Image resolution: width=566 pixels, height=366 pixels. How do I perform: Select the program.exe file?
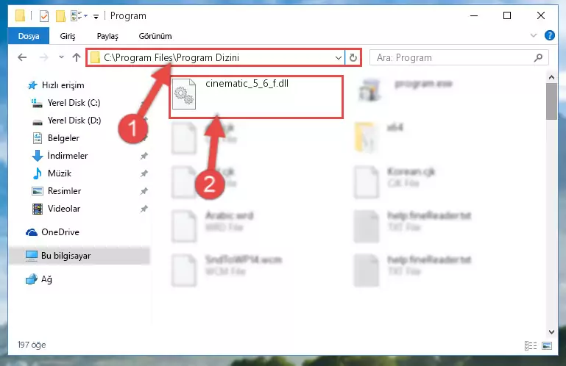pos(404,90)
